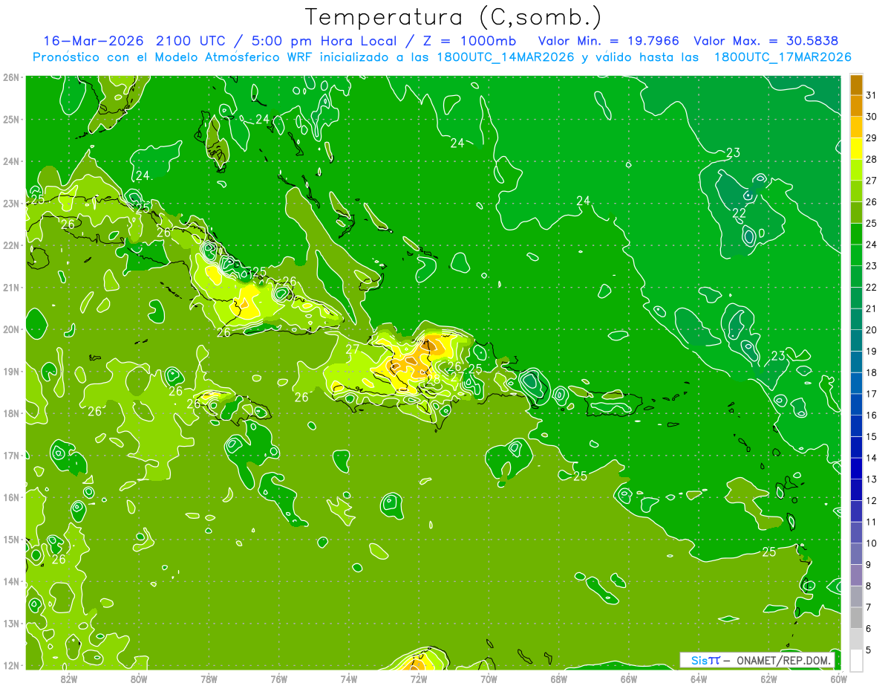Click "5:00 pm Hora Local" text
The image size is (891, 689).
[x=326, y=41]
